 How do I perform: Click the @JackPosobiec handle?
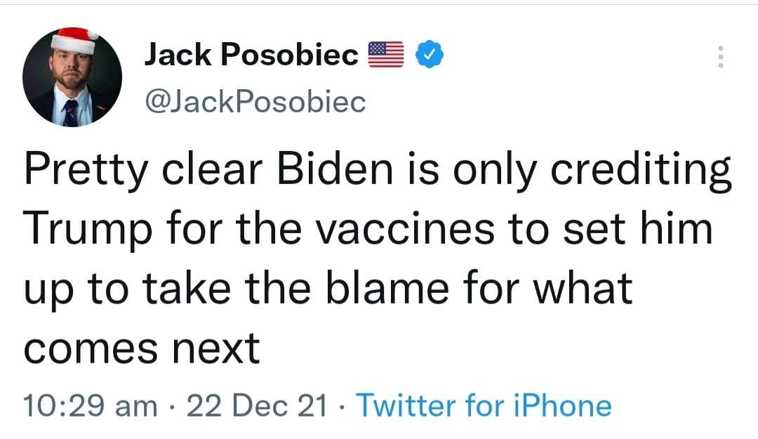click(255, 103)
